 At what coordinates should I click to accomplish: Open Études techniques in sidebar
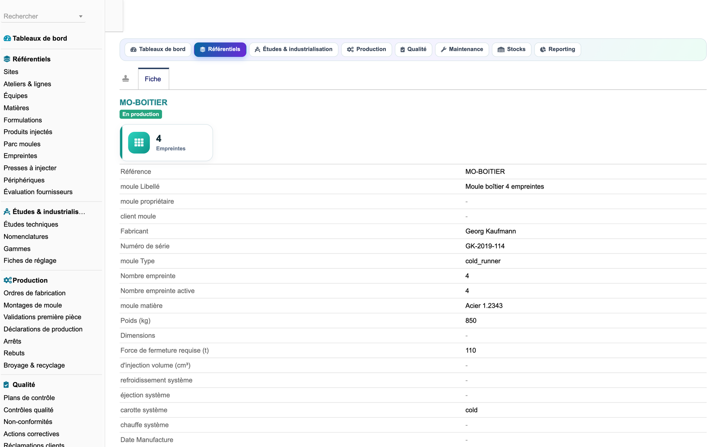coord(31,224)
